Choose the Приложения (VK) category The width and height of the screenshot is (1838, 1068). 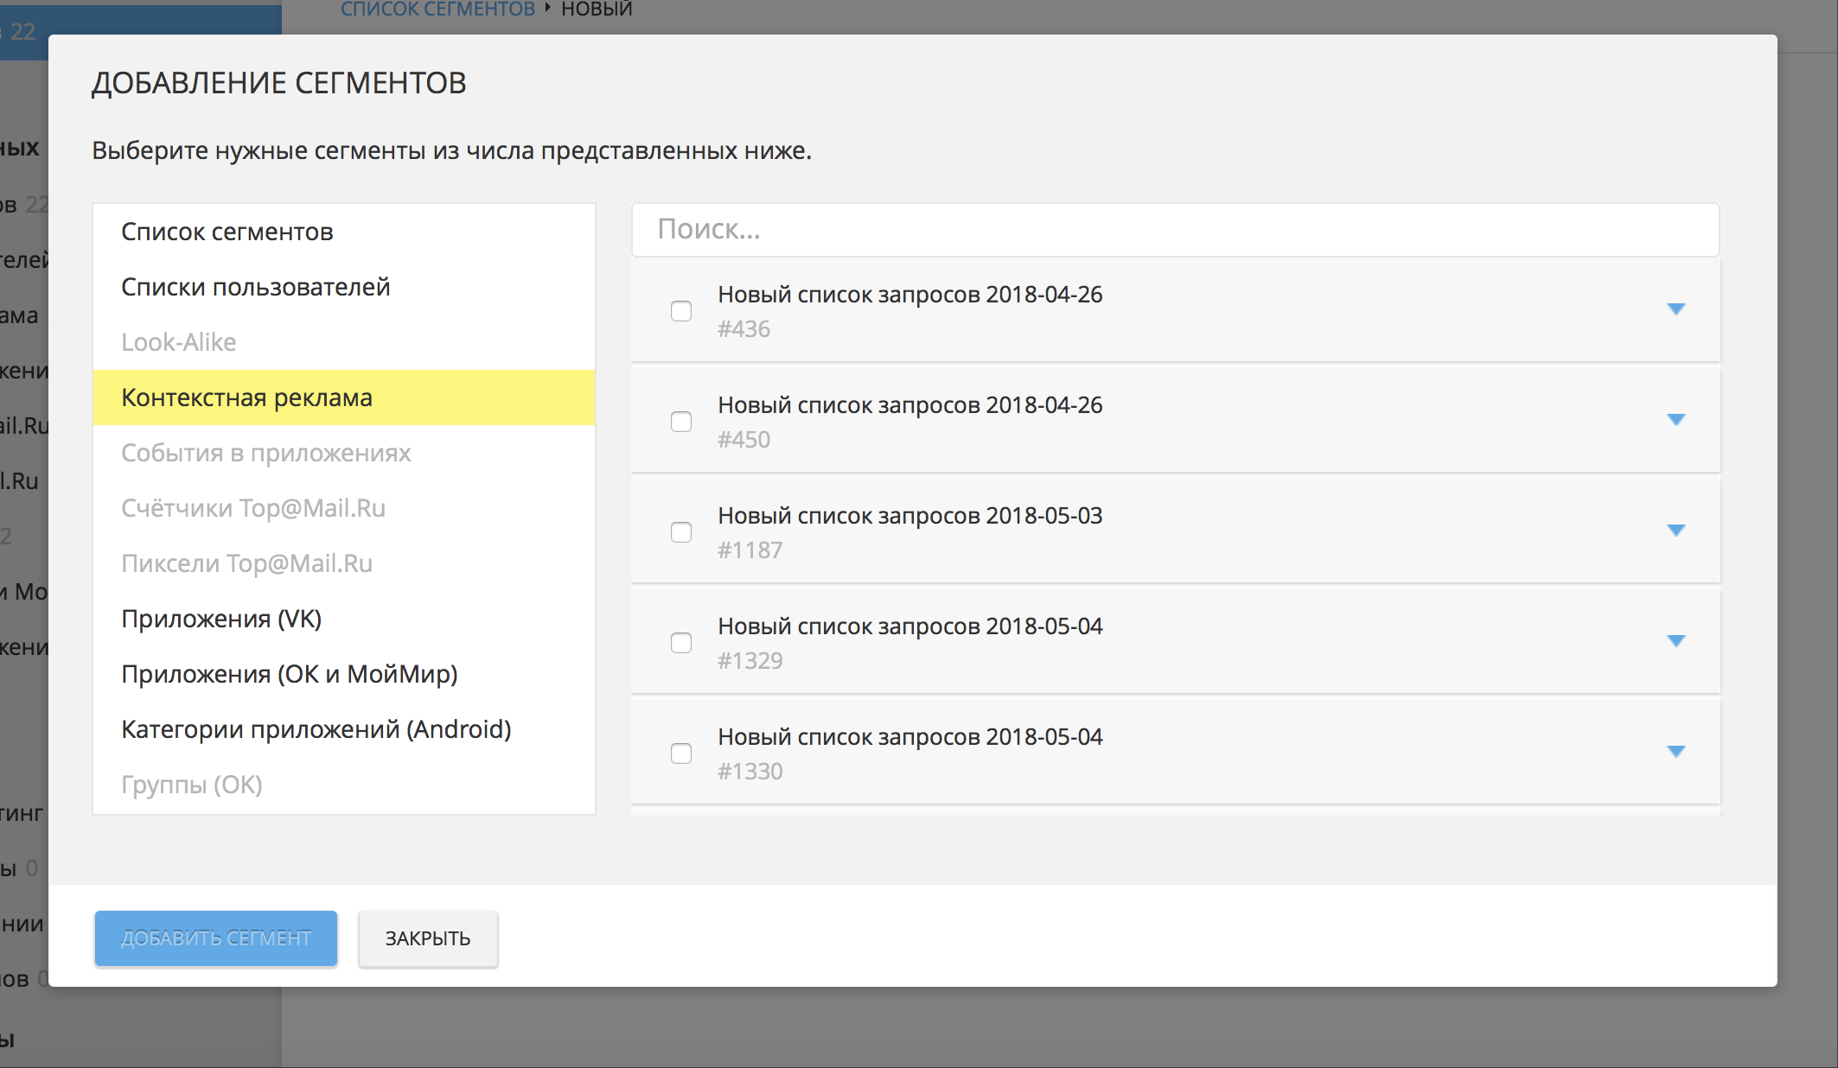pos(221,619)
